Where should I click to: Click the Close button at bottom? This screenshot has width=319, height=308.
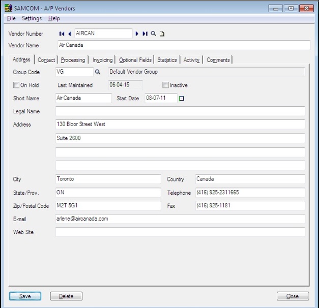pos(293,296)
